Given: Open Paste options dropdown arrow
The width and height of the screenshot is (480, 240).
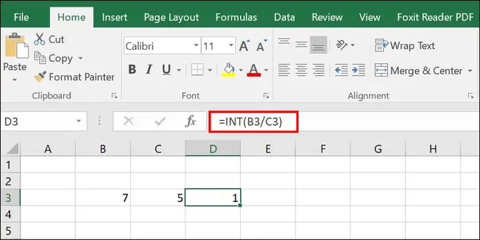Looking at the screenshot, I should (x=15, y=80).
